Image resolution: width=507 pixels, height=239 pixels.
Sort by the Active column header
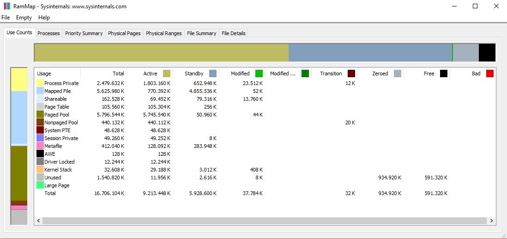(150, 74)
